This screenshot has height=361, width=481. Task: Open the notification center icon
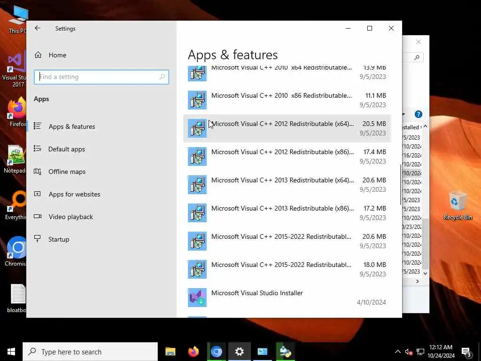click(466, 353)
